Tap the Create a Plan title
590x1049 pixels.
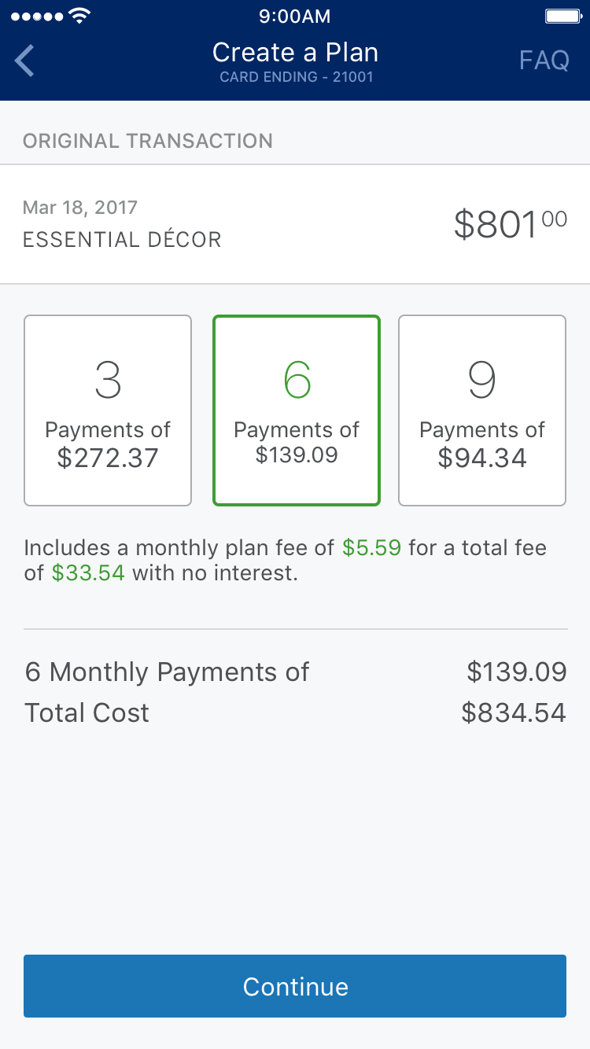pyautogui.click(x=295, y=53)
